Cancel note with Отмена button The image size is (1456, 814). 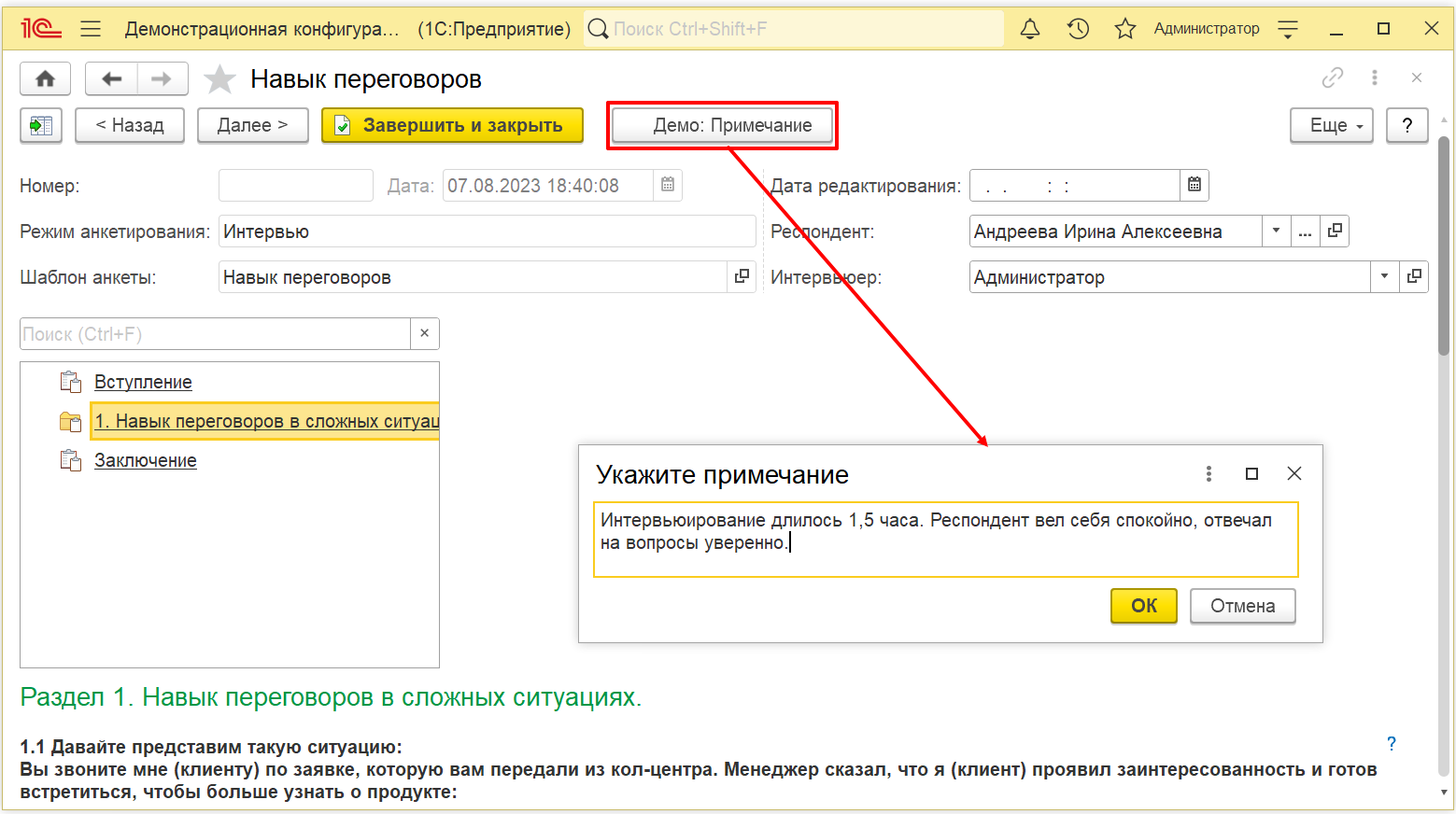[x=1243, y=606]
